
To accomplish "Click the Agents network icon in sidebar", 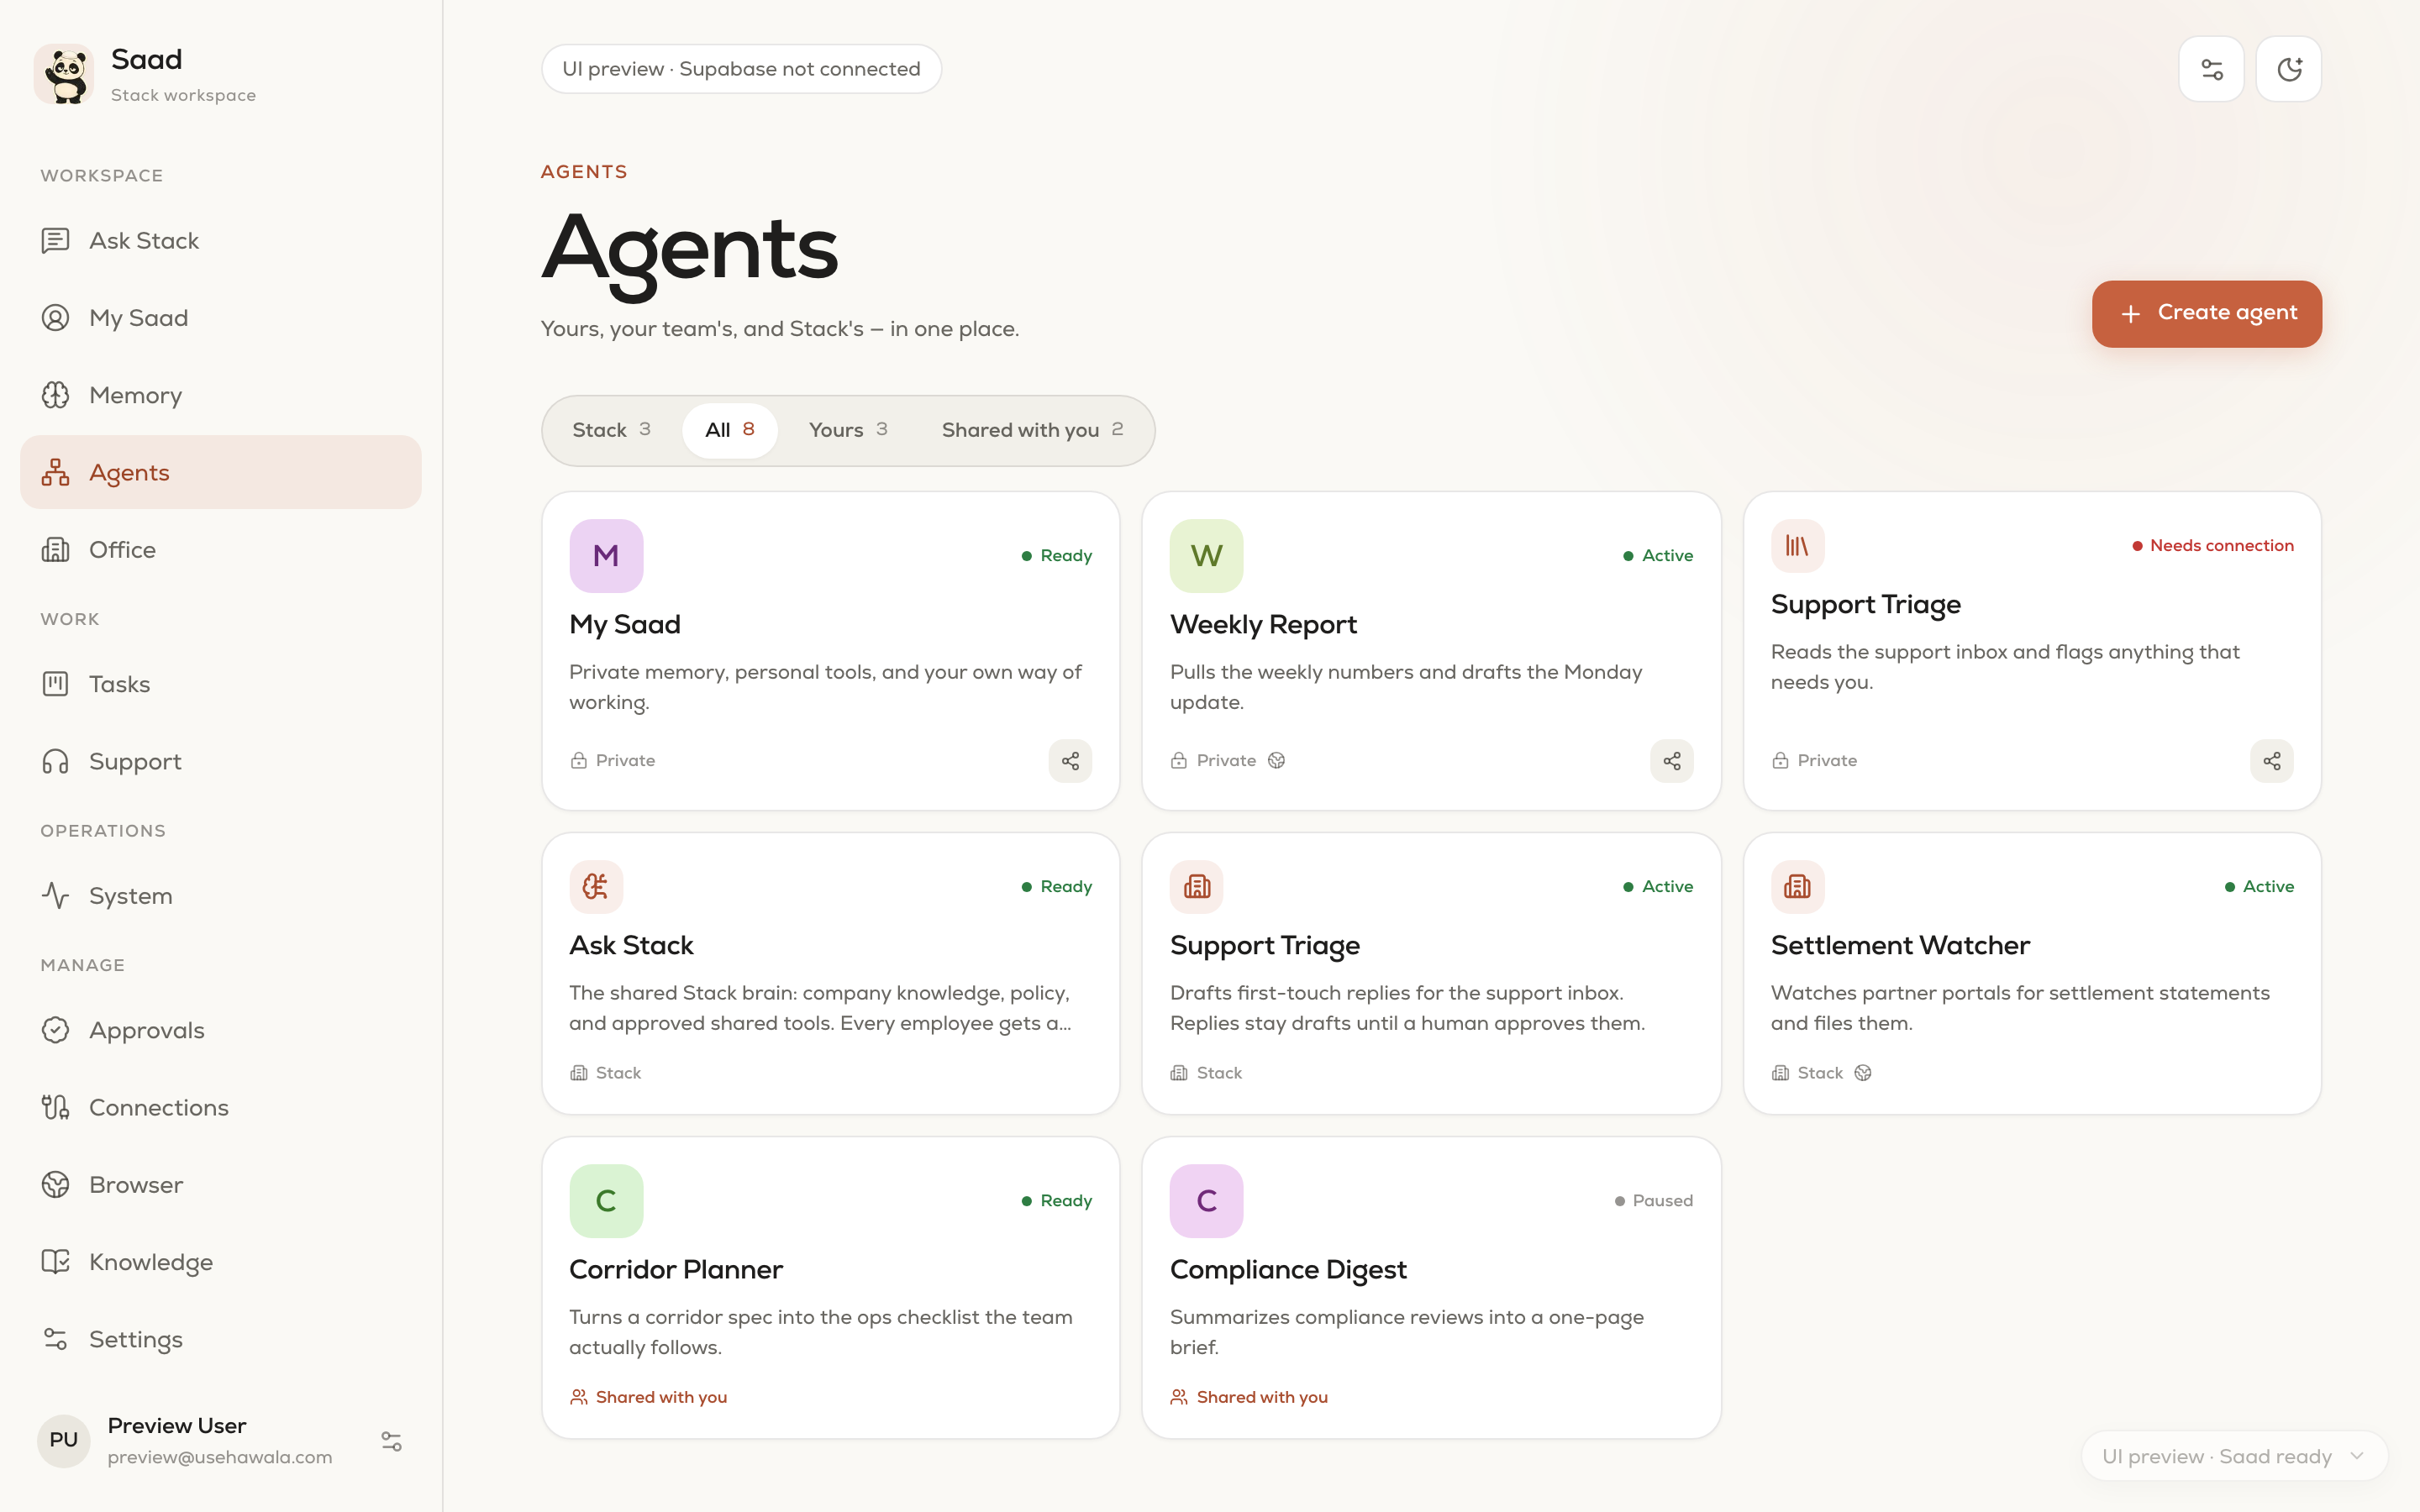I will tap(55, 472).
